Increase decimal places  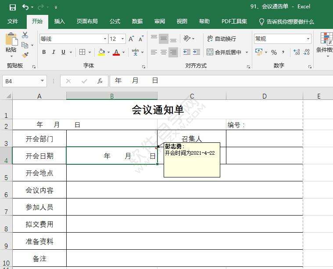click(x=297, y=52)
